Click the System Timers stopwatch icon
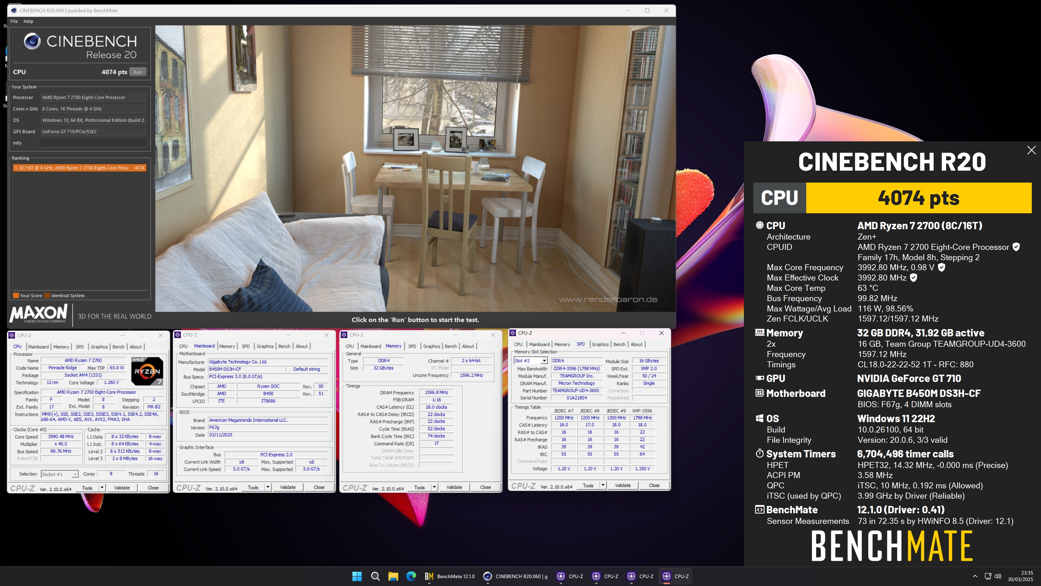 click(759, 453)
